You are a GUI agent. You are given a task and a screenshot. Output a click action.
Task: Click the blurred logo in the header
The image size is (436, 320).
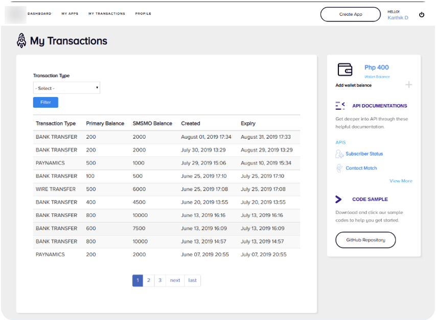click(x=15, y=15)
